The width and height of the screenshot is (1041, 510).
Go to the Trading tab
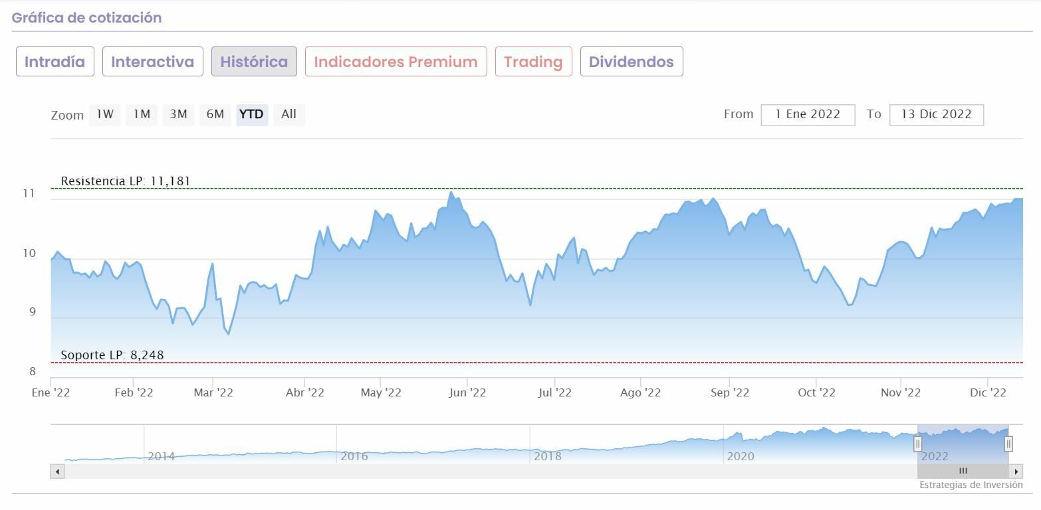tap(533, 62)
